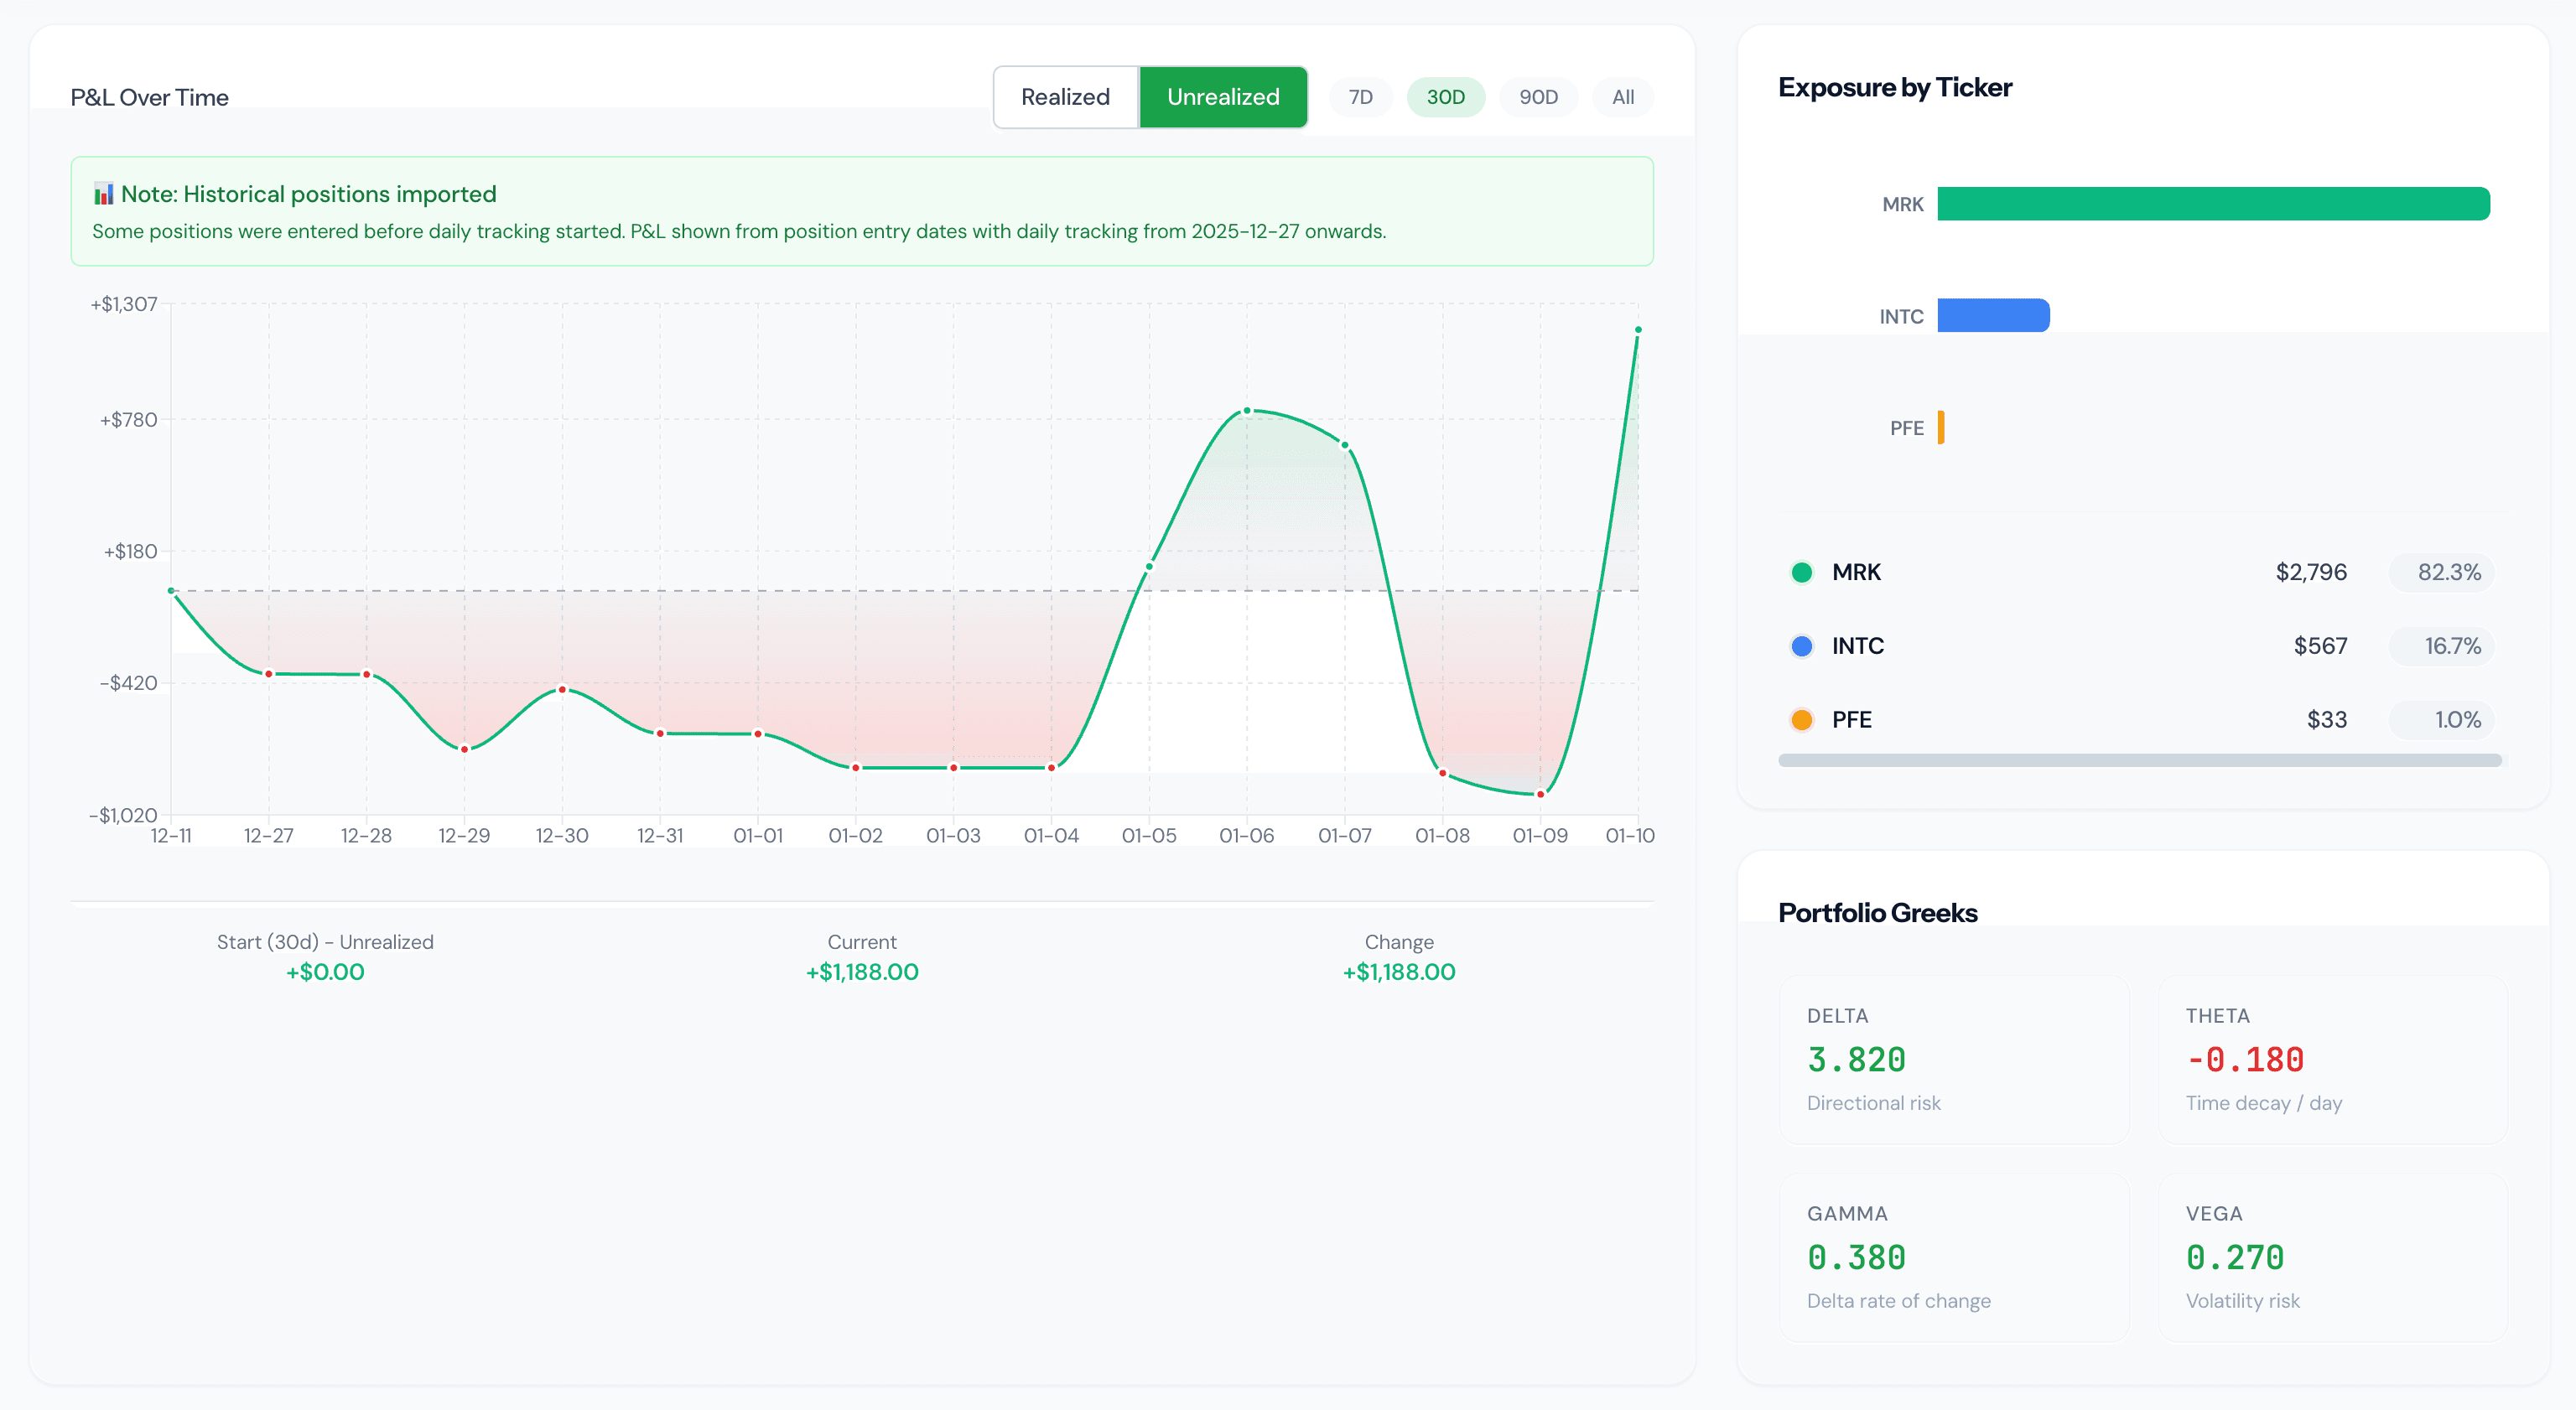Click the bar chart emoji in the note banner

(x=103, y=193)
